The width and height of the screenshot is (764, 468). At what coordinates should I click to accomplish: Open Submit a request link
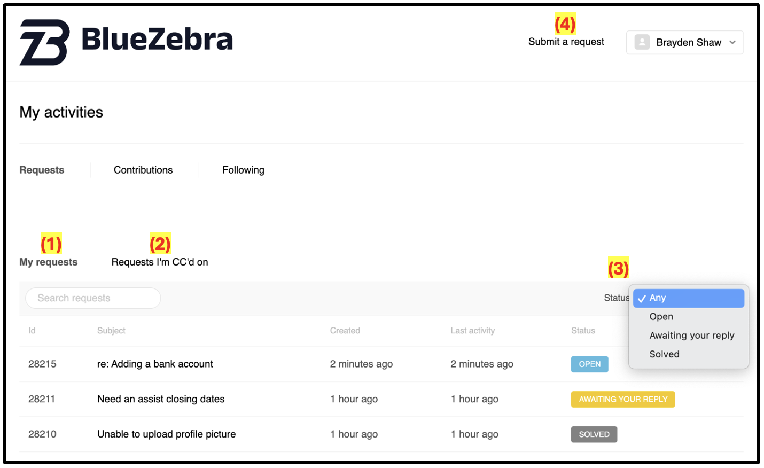pos(566,42)
